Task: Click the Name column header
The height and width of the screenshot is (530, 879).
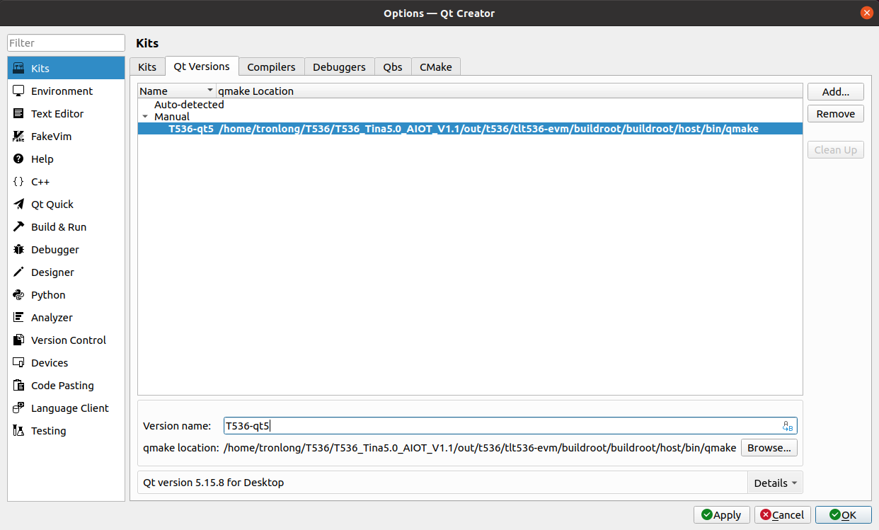Action: [x=177, y=91]
